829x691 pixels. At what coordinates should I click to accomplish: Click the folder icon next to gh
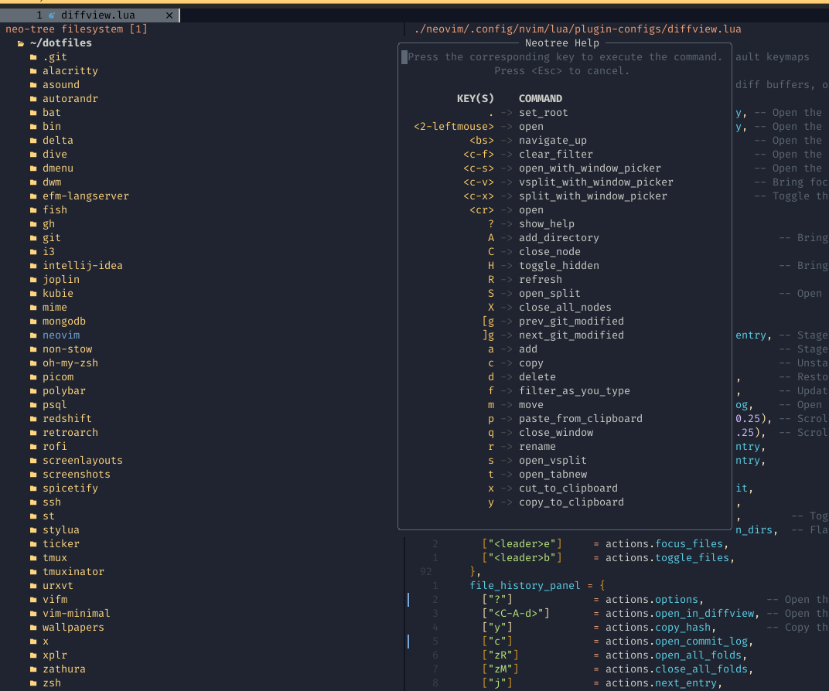pos(33,224)
